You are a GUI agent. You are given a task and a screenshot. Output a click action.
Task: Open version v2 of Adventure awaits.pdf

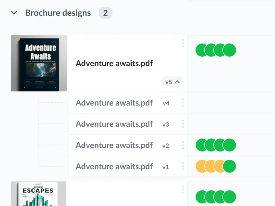pyautogui.click(x=114, y=145)
